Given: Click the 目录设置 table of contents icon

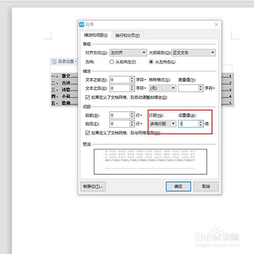Looking at the screenshot, I should tap(54, 61).
